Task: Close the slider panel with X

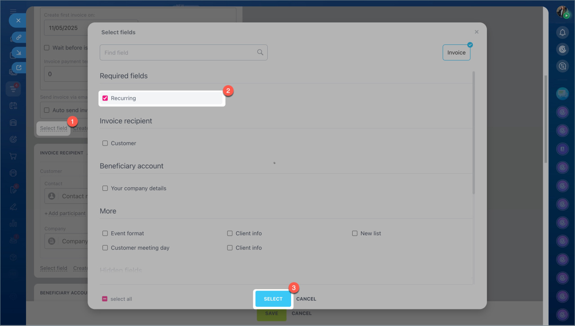Action: click(18, 21)
